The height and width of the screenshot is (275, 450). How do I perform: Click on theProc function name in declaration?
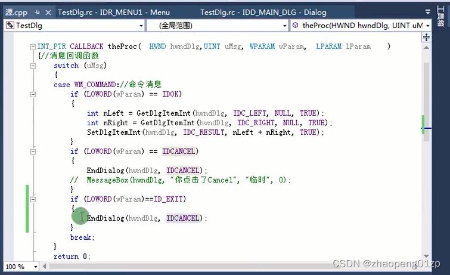click(122, 47)
